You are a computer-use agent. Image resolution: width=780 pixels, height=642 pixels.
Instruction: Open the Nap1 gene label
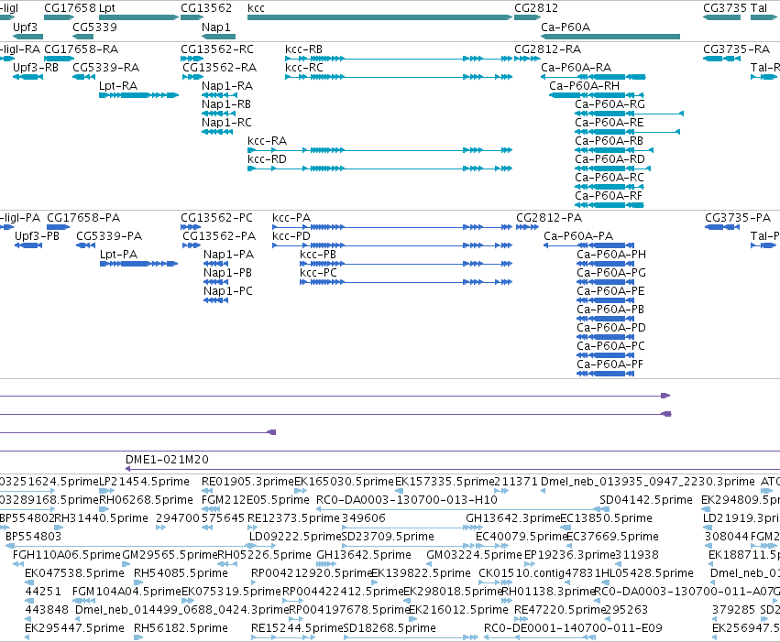tap(215, 27)
